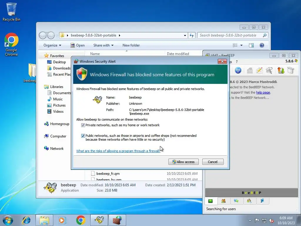Click the firewall shield icon in alert banner
Screen dimensions: 301x226
tap(82, 74)
